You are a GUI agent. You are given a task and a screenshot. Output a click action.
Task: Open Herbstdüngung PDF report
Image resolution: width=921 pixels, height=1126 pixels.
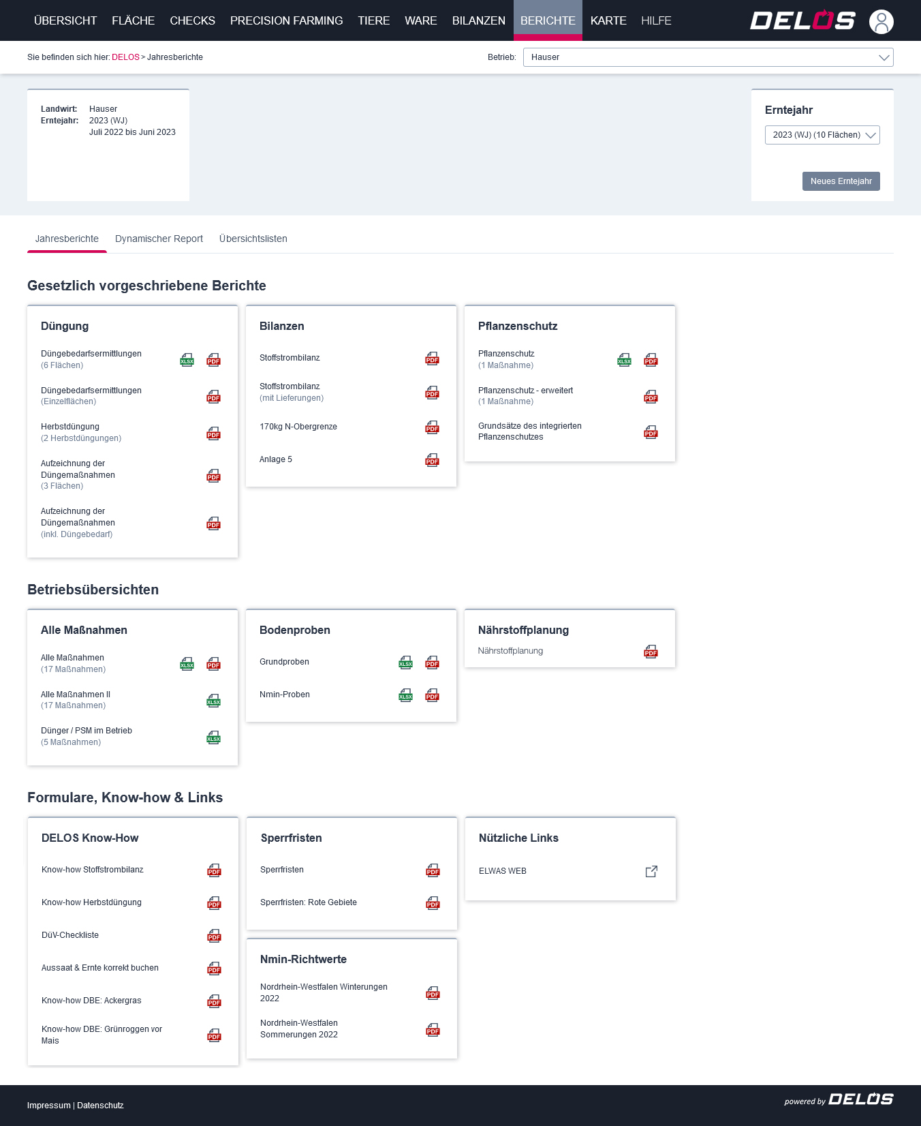pos(214,433)
